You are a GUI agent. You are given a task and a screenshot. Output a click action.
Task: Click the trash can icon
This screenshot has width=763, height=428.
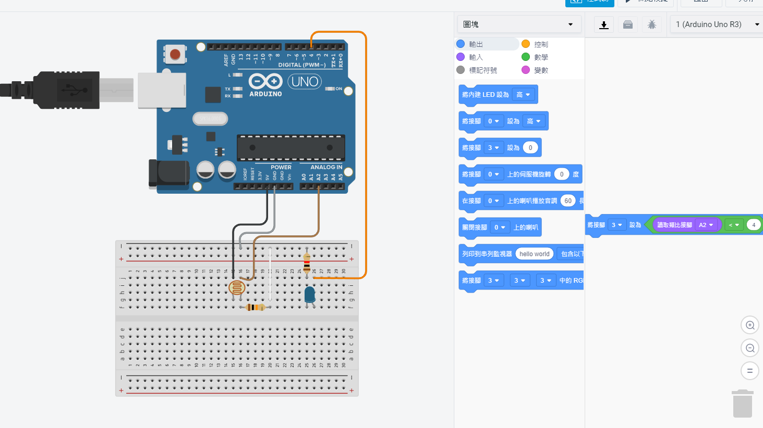coord(742,404)
